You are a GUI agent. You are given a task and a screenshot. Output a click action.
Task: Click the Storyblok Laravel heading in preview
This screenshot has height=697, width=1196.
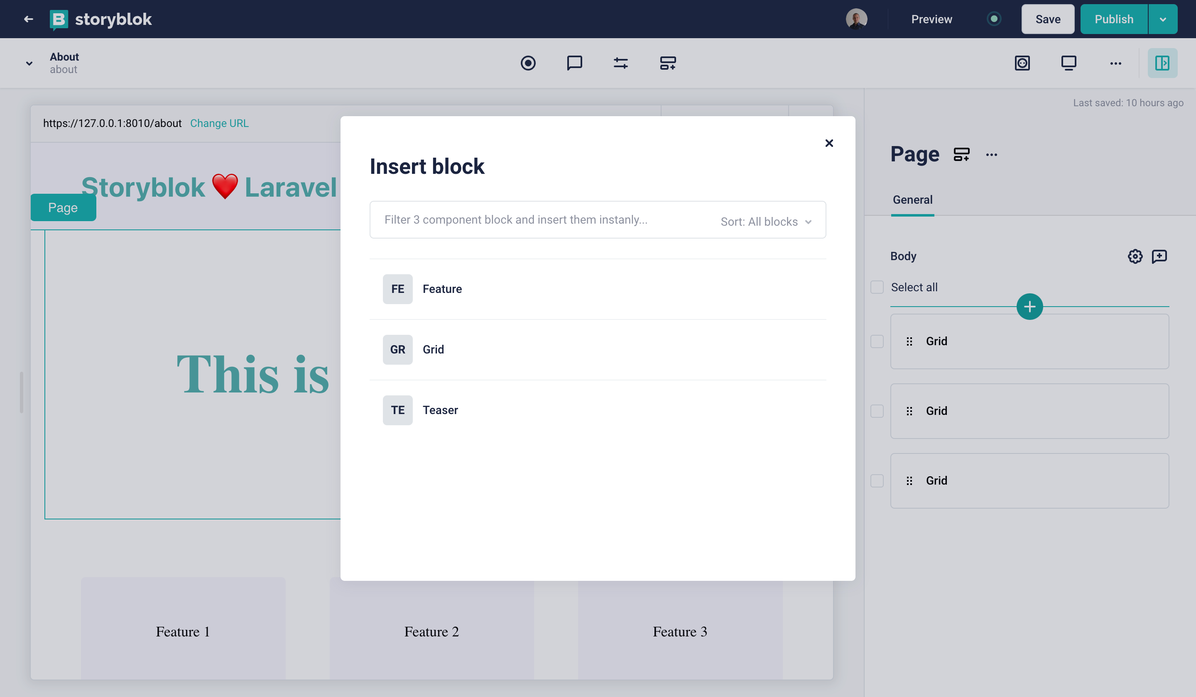point(209,187)
